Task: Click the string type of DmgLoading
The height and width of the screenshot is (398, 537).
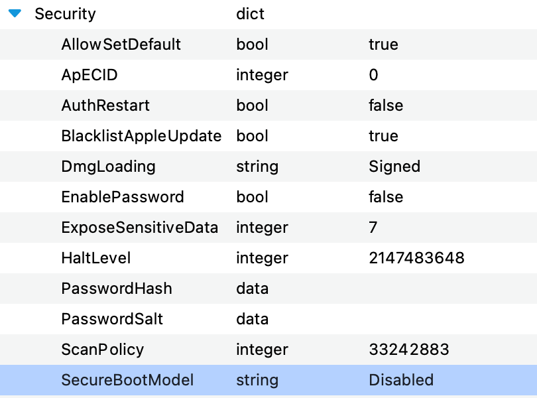Action: 257,167
